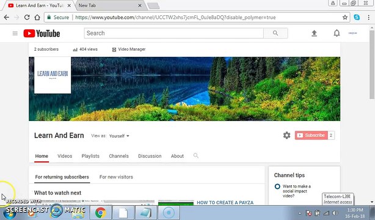The height and width of the screenshot is (220, 375).
Task: Open the View as Yourself dropdown
Action: point(119,136)
